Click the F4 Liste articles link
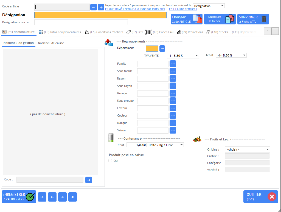The width and height of the screenshot is (281, 212). click(x=183, y=9)
